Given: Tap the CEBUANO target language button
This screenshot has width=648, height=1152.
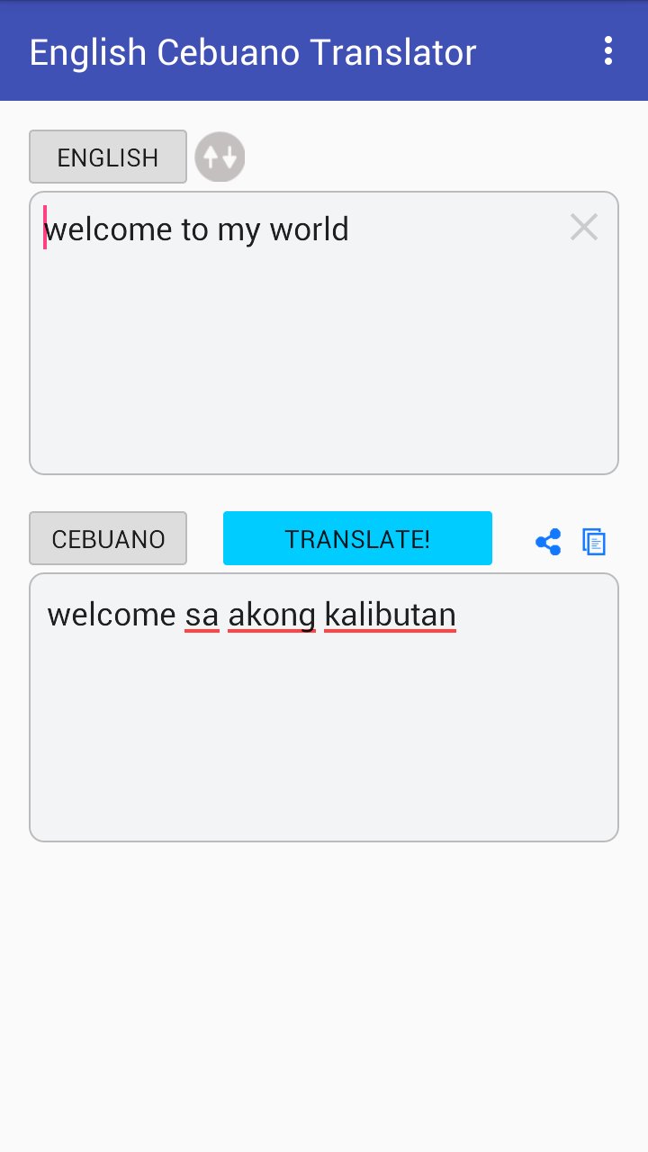Looking at the screenshot, I should pos(108,538).
